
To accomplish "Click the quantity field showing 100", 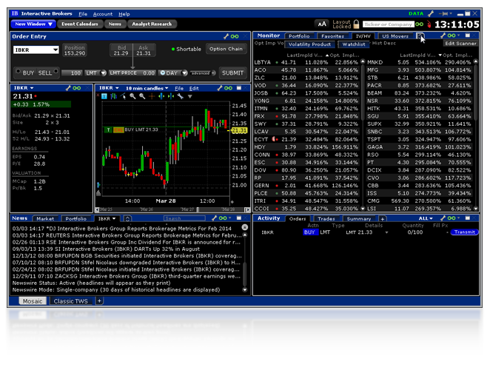I will 72,73.
